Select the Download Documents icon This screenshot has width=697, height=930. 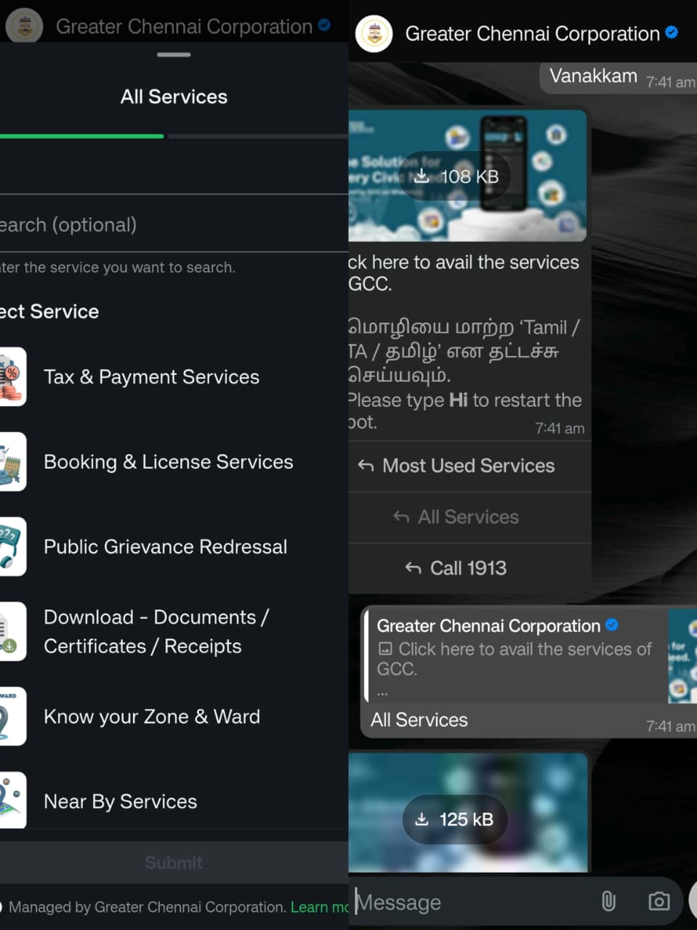pyautogui.click(x=12, y=631)
